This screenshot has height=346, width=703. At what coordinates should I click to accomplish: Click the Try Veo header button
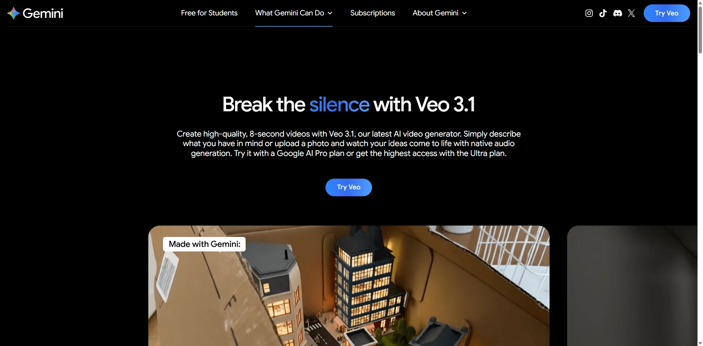666,13
